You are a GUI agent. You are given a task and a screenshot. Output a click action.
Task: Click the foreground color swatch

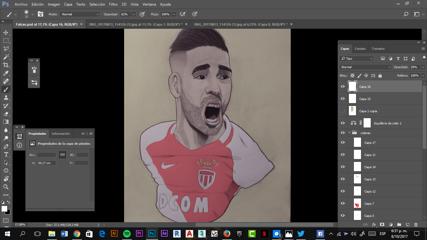(x=4, y=209)
